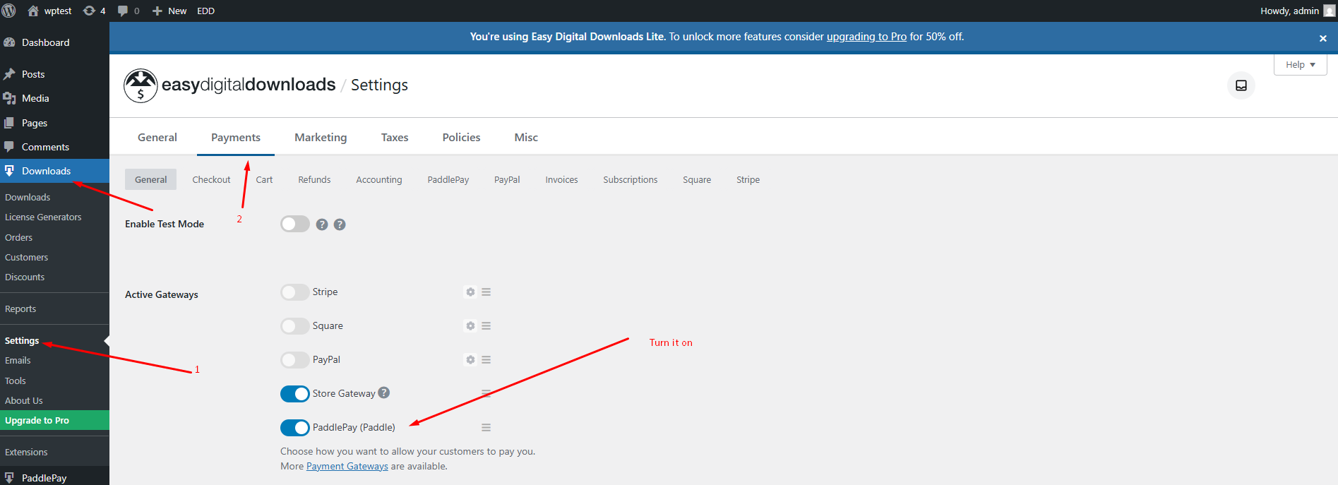Screen dimensions: 1338x485
Task: Open the Checkout sub-tab
Action: (x=211, y=180)
